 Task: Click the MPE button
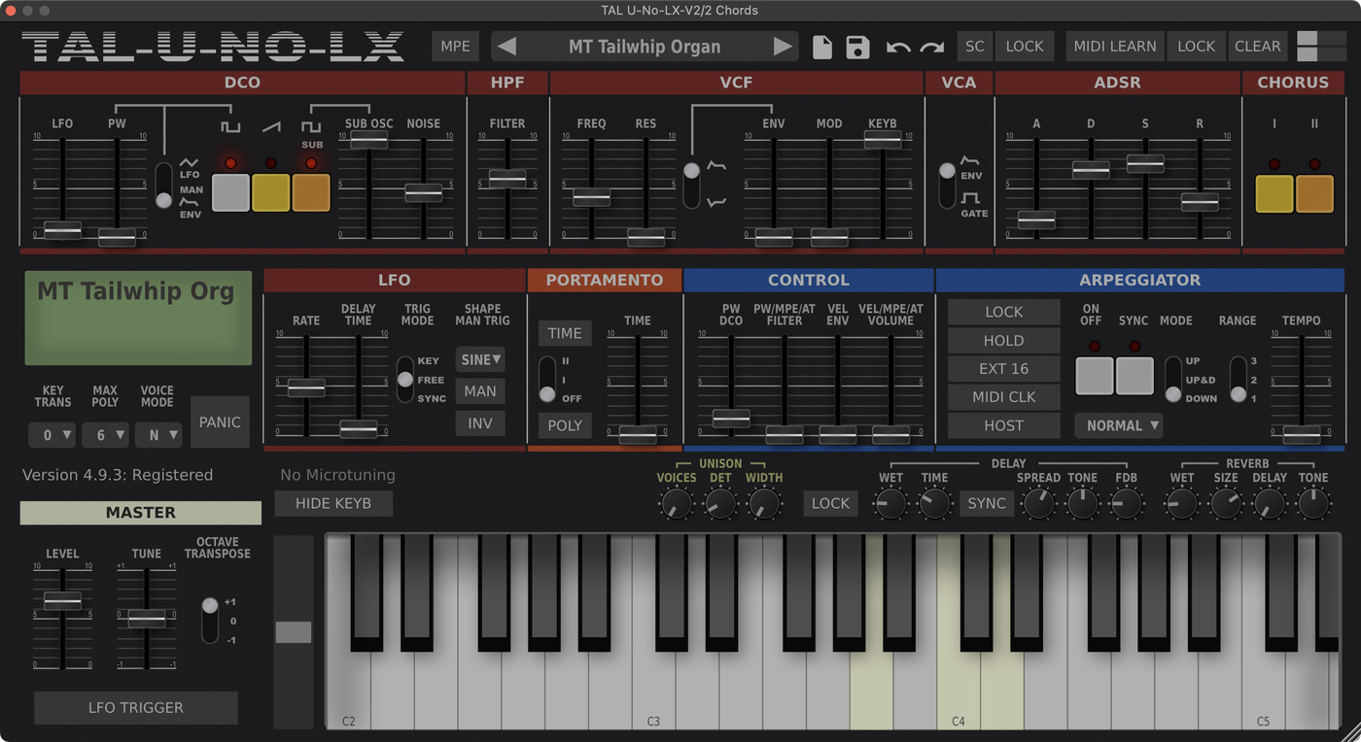pyautogui.click(x=455, y=46)
